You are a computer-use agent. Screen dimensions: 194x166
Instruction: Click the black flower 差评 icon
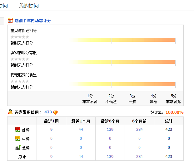coord(17,148)
